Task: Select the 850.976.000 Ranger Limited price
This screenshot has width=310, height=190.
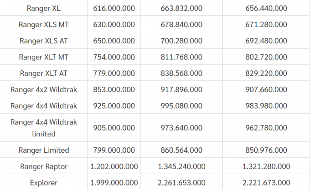Action: [x=266, y=150]
